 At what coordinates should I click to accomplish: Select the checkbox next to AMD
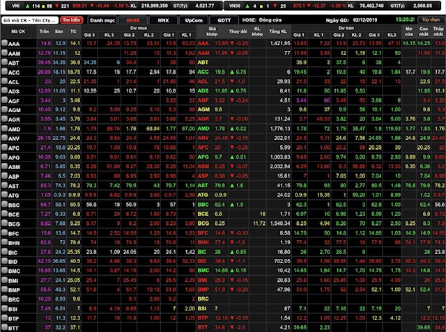5,129
